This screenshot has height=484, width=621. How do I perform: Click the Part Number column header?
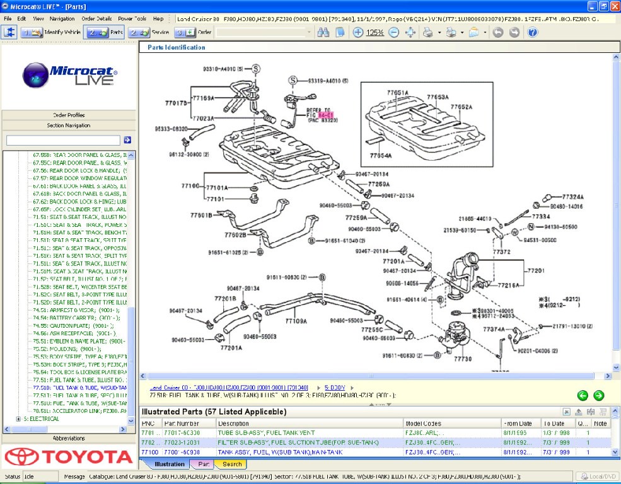click(189, 423)
